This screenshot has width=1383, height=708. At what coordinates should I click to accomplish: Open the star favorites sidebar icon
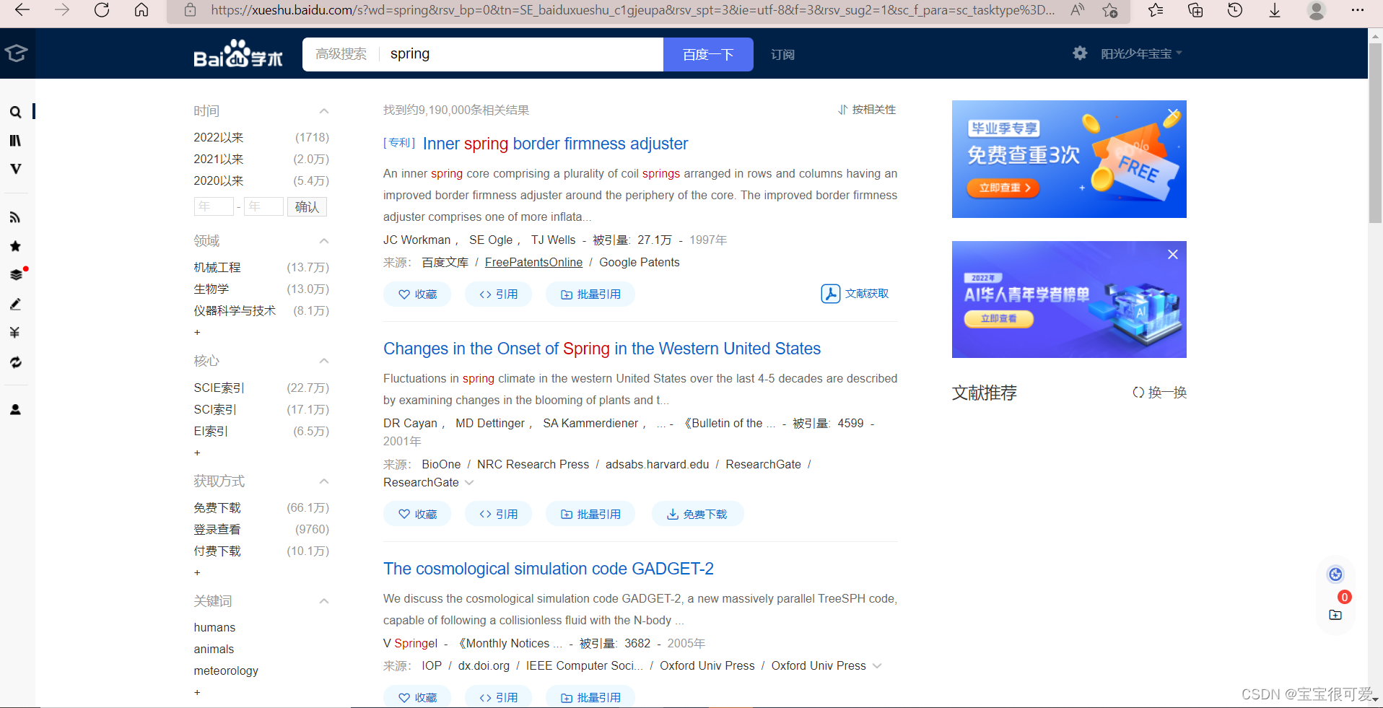click(x=15, y=246)
